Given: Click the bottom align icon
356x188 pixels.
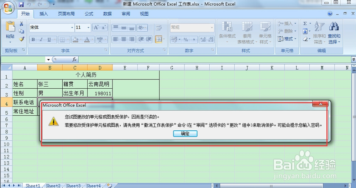Looking at the screenshot, I should [132, 27].
